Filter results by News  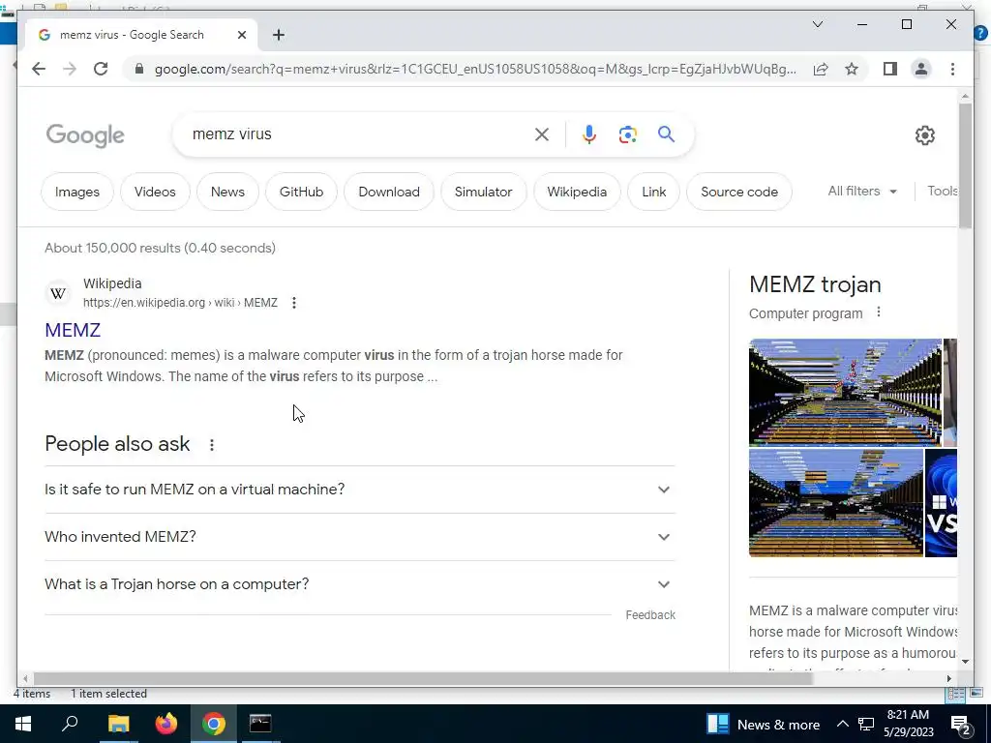point(227,192)
